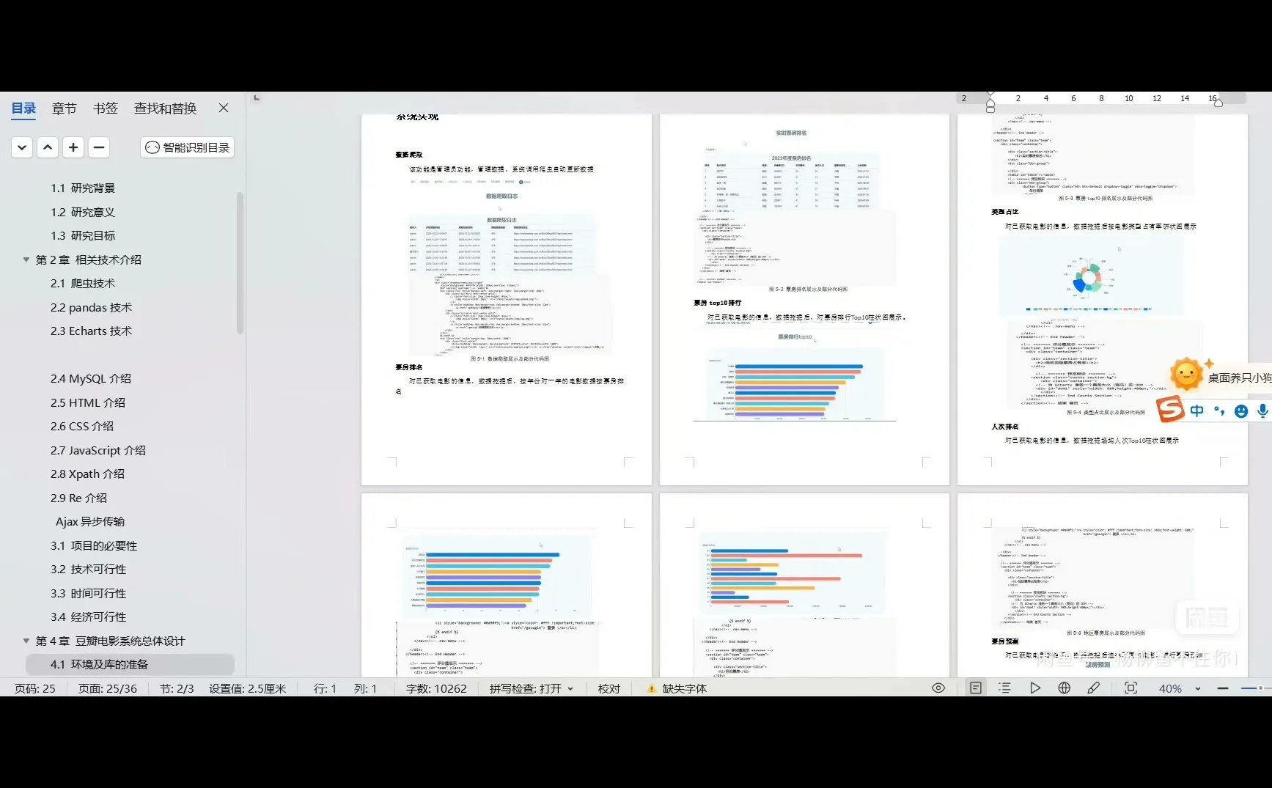Open the zoom level dropdown arrow
Image resolution: width=1272 pixels, height=788 pixels.
[x=1198, y=689]
